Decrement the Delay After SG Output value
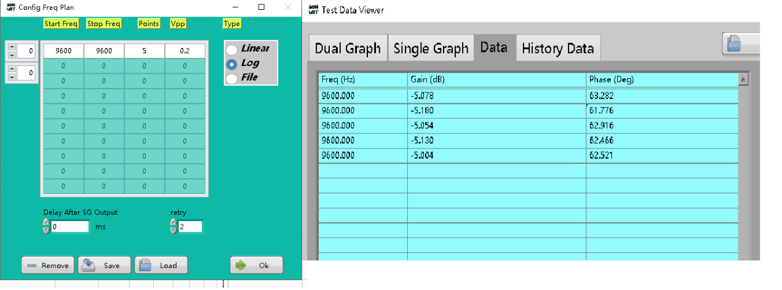This screenshot has height=290, width=782. click(x=46, y=230)
